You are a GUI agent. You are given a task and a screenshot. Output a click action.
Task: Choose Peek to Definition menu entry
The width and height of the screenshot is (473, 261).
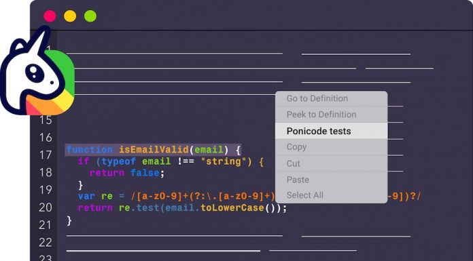pyautogui.click(x=331, y=115)
